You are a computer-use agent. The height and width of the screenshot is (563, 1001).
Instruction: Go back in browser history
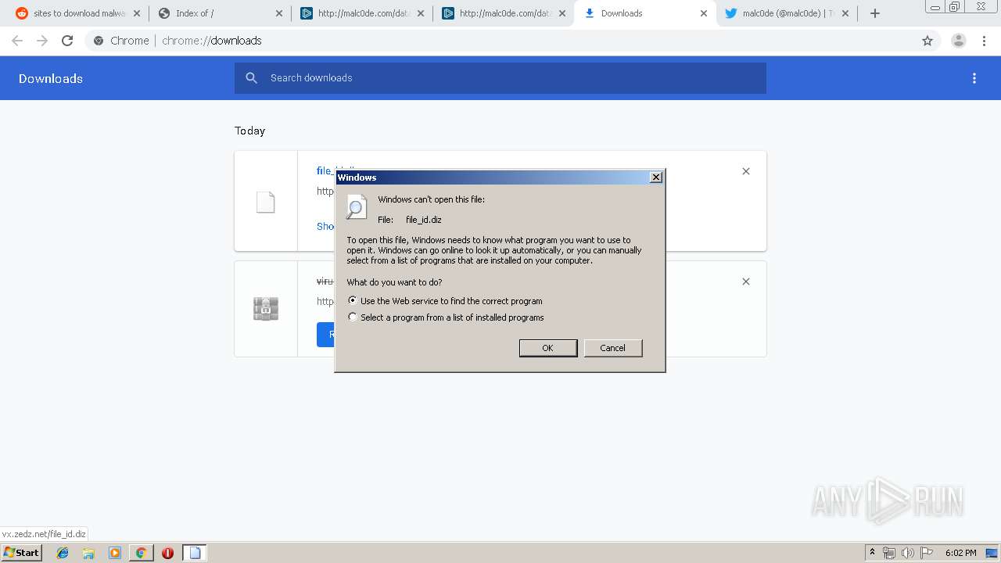[17, 41]
